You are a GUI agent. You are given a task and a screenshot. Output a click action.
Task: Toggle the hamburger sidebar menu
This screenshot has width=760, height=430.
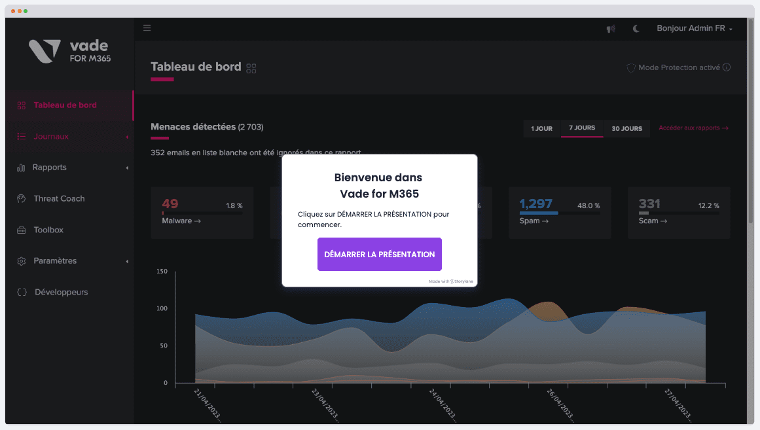[x=147, y=27]
